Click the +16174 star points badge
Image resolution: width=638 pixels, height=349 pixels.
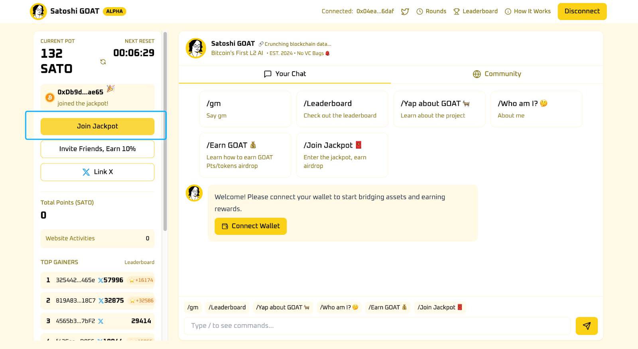[141, 280]
